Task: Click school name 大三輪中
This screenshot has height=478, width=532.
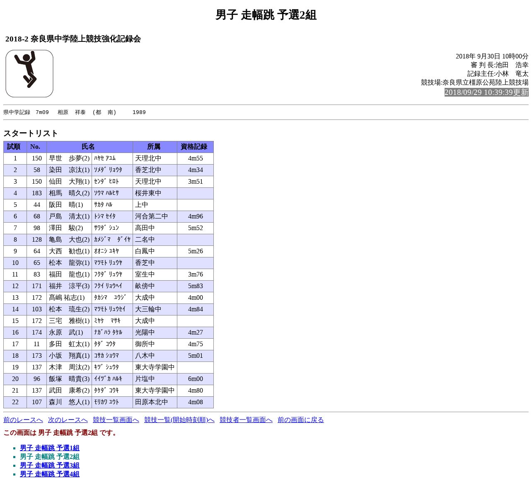Action: (x=148, y=309)
